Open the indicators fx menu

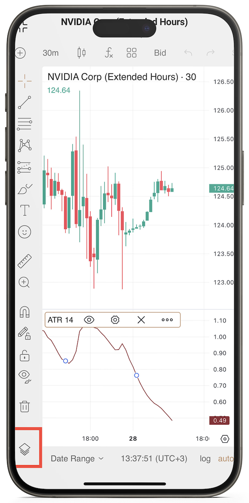[108, 53]
